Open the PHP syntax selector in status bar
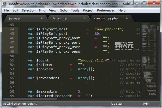The height and width of the screenshot is (108, 162). [x=146, y=104]
